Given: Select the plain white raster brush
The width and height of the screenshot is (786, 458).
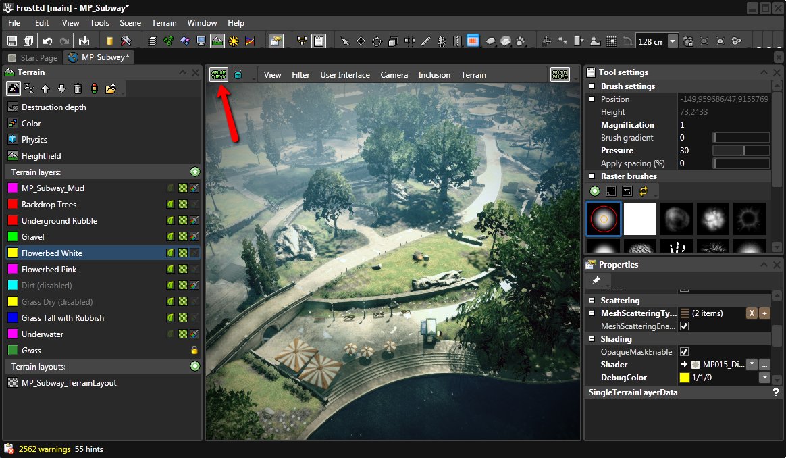Looking at the screenshot, I should pyautogui.click(x=640, y=219).
